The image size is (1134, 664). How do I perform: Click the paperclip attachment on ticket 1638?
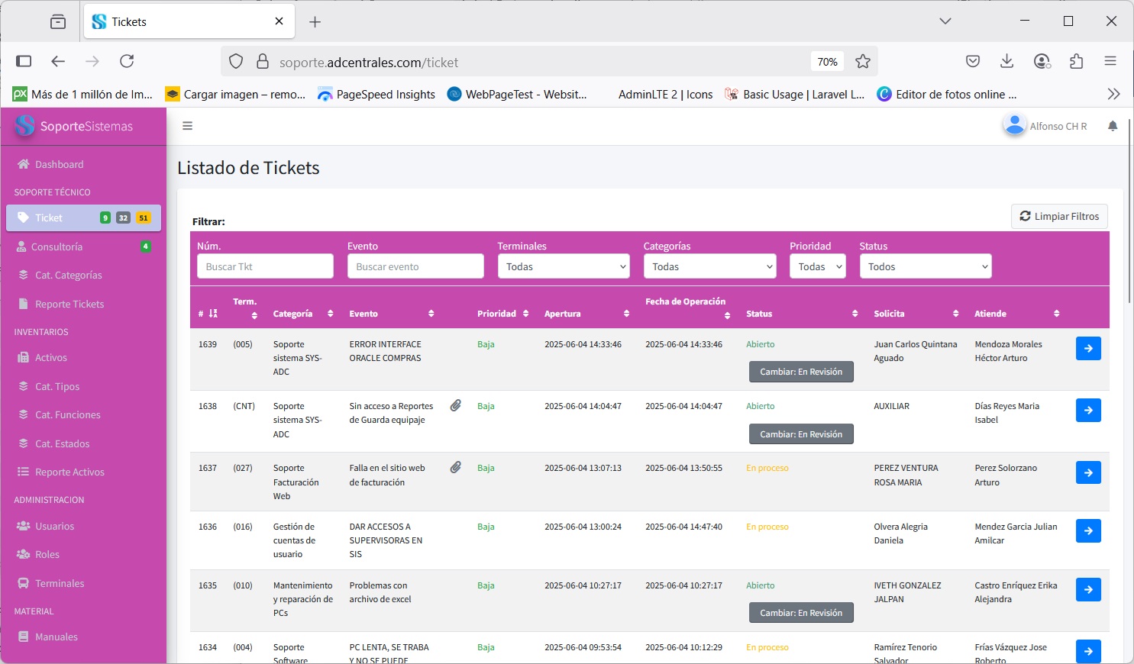(456, 406)
